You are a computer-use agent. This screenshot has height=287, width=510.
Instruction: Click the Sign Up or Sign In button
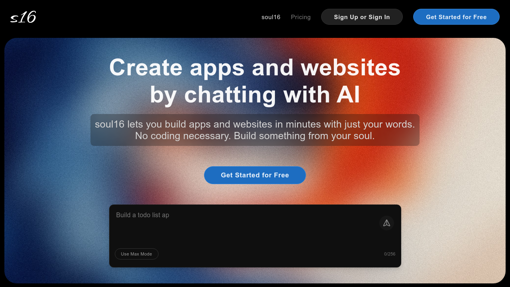362,17
